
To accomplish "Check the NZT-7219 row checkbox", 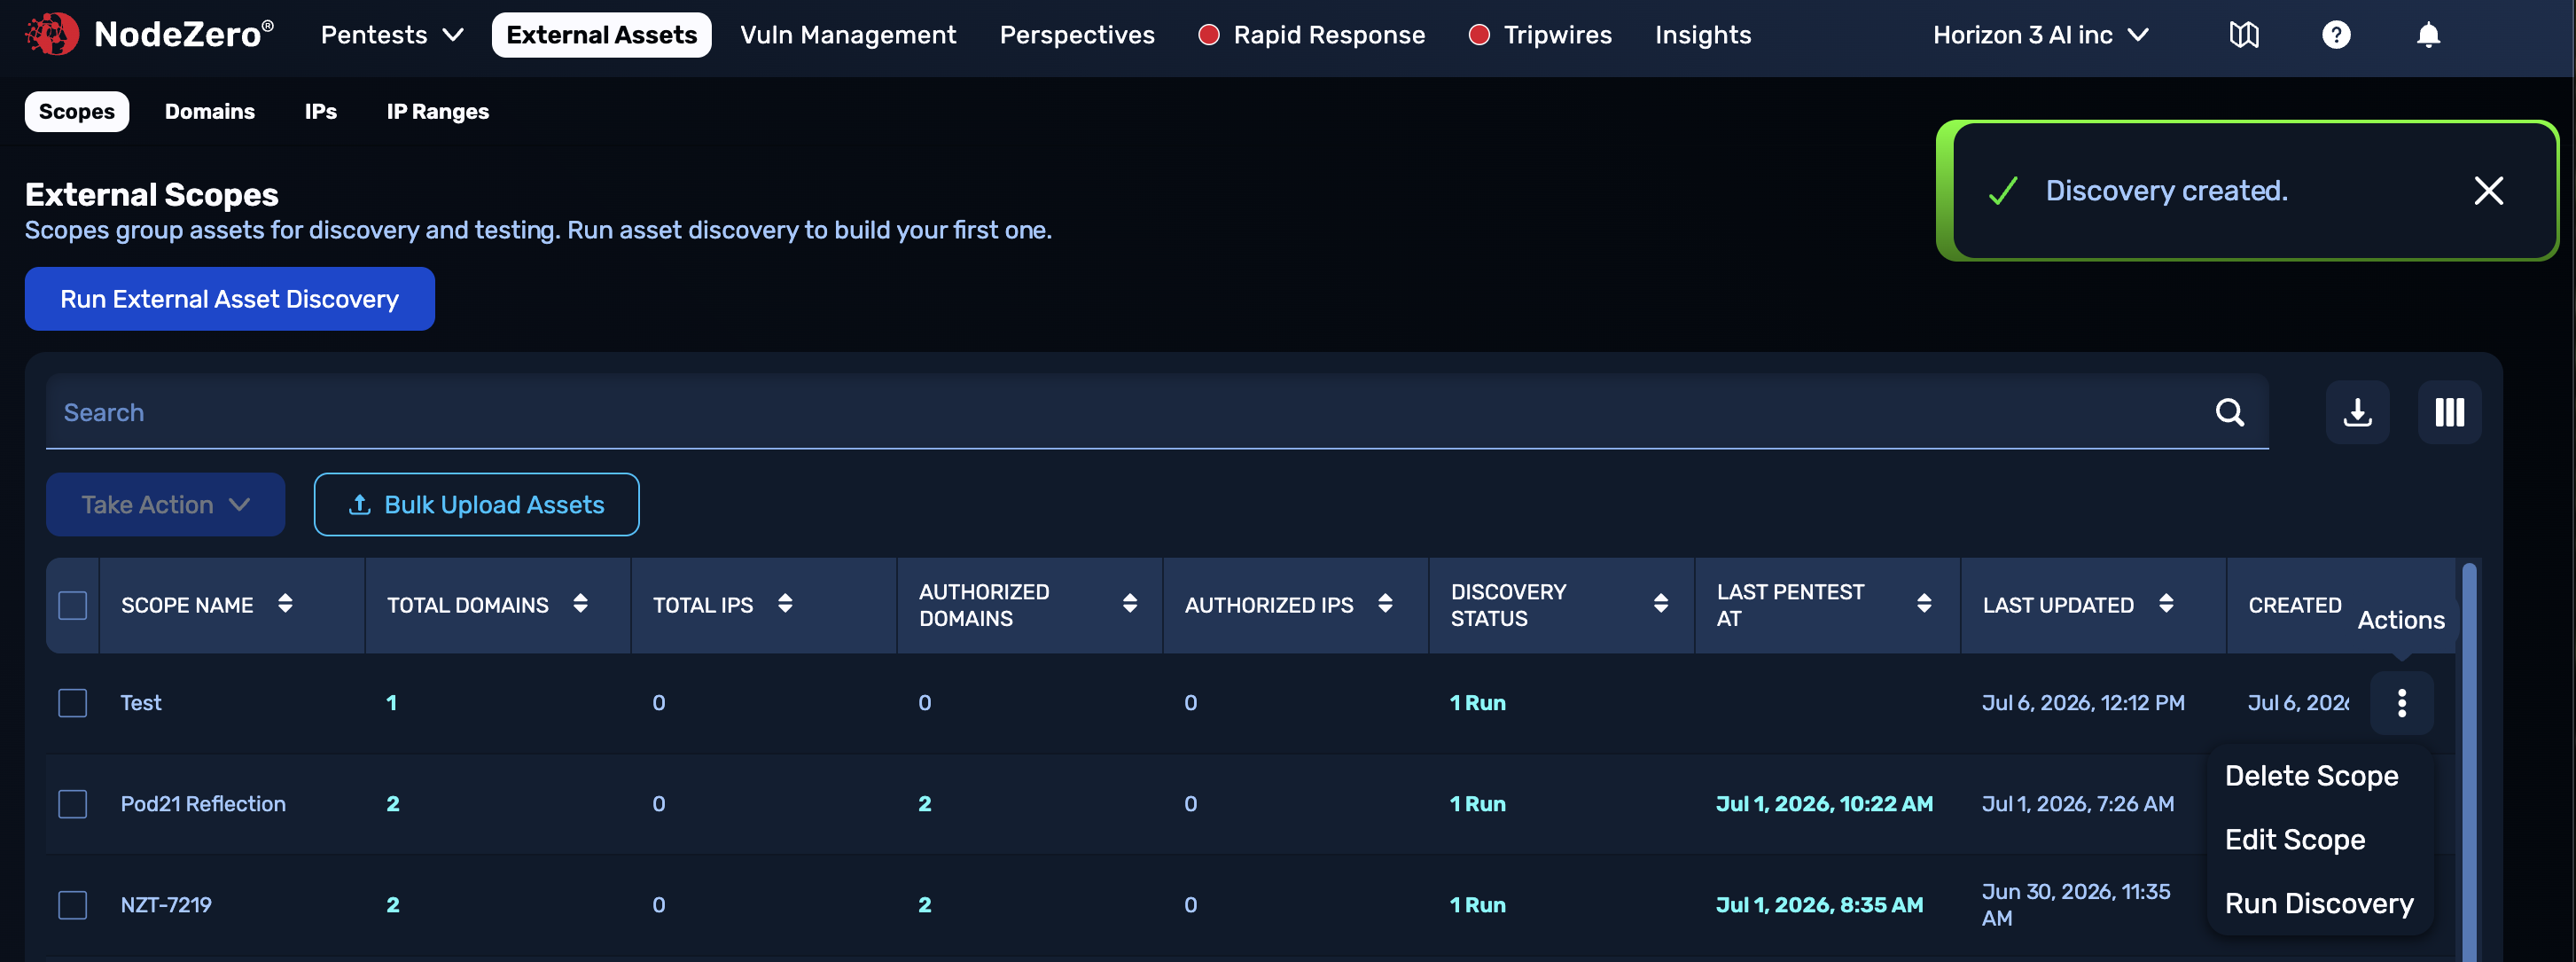I will click(x=73, y=905).
